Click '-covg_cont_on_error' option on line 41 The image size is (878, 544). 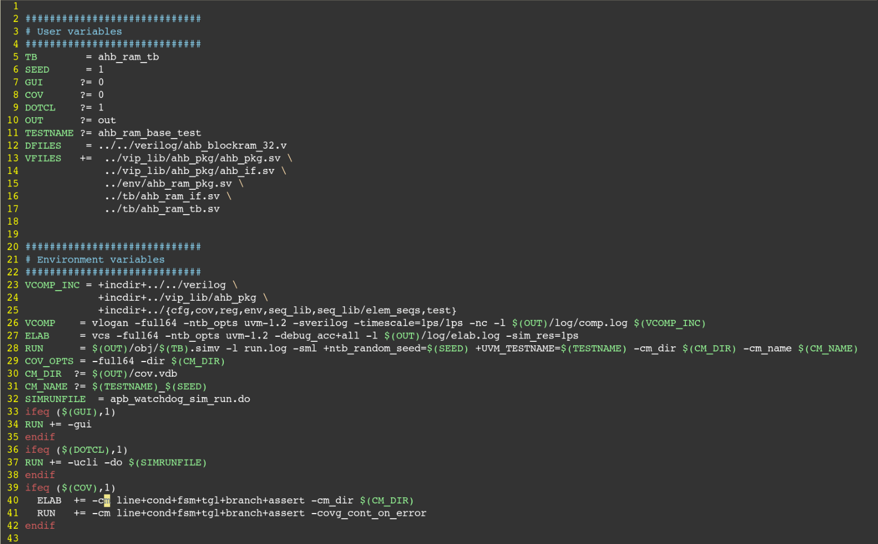click(x=369, y=513)
